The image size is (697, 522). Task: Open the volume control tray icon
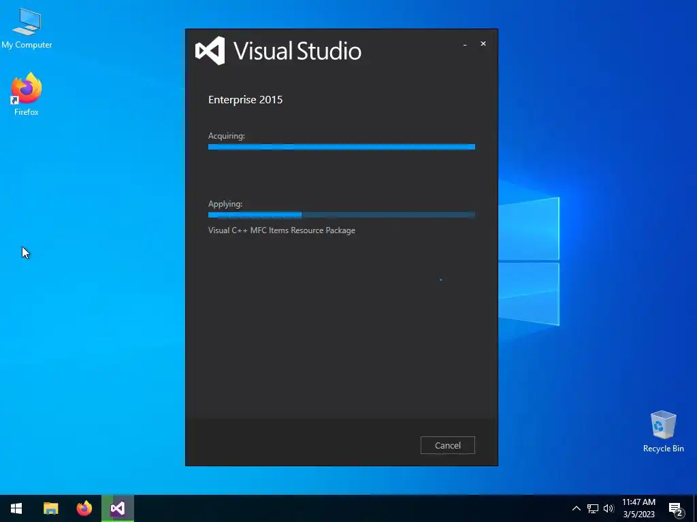click(609, 508)
